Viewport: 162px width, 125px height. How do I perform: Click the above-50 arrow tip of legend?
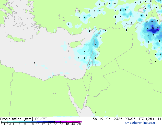81,122
